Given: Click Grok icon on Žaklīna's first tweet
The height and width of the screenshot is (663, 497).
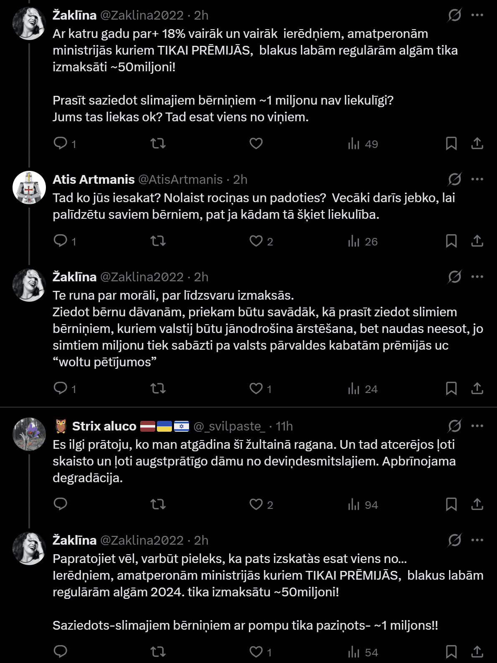Looking at the screenshot, I should [454, 15].
